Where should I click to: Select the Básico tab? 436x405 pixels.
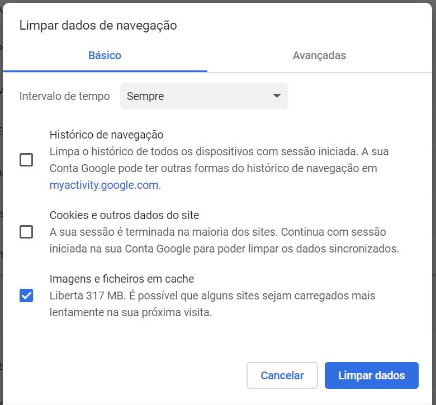(x=105, y=55)
